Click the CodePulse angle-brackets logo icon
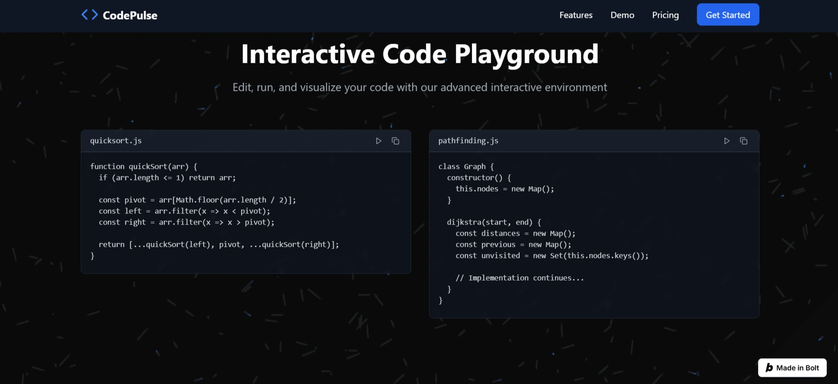This screenshot has width=838, height=384. coord(90,15)
